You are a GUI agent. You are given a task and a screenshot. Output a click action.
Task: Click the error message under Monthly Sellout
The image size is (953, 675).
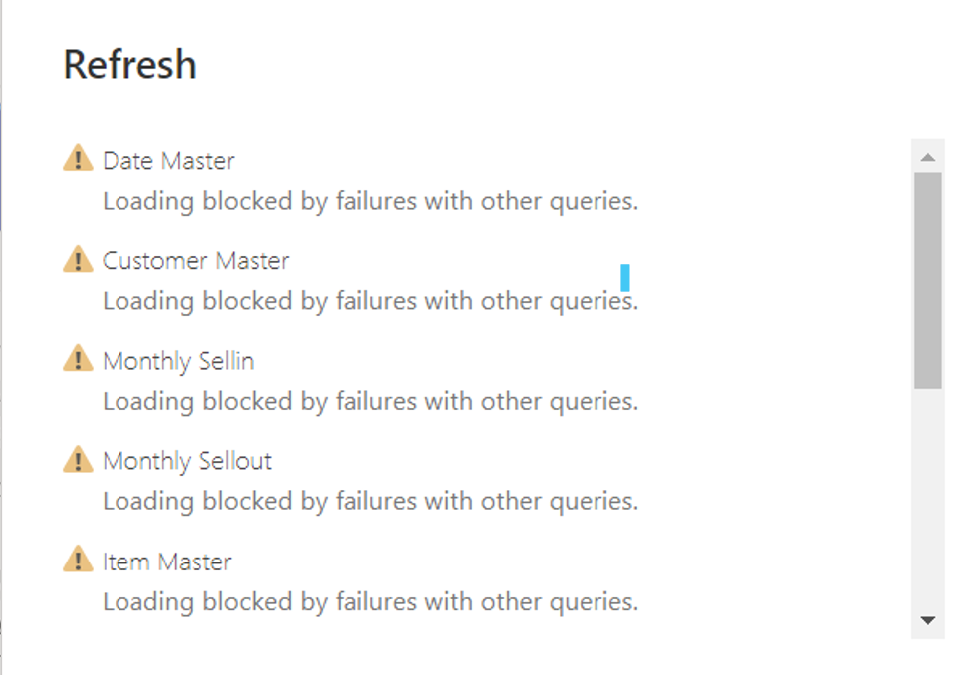click(x=370, y=501)
